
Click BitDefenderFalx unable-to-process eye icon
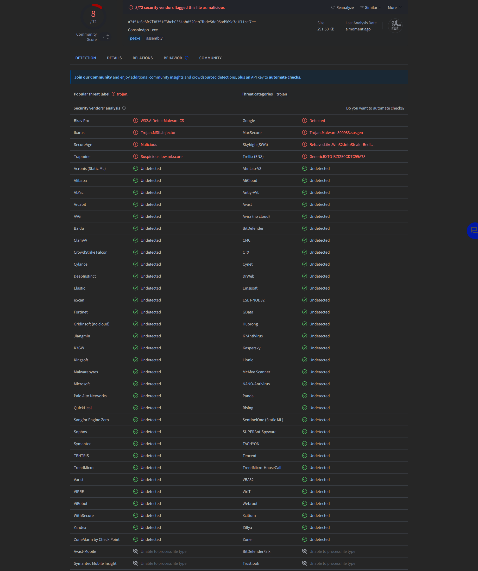pyautogui.click(x=304, y=551)
